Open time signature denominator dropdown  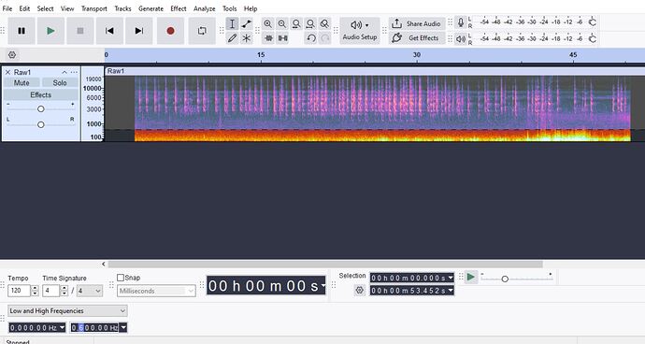pyautogui.click(x=90, y=291)
